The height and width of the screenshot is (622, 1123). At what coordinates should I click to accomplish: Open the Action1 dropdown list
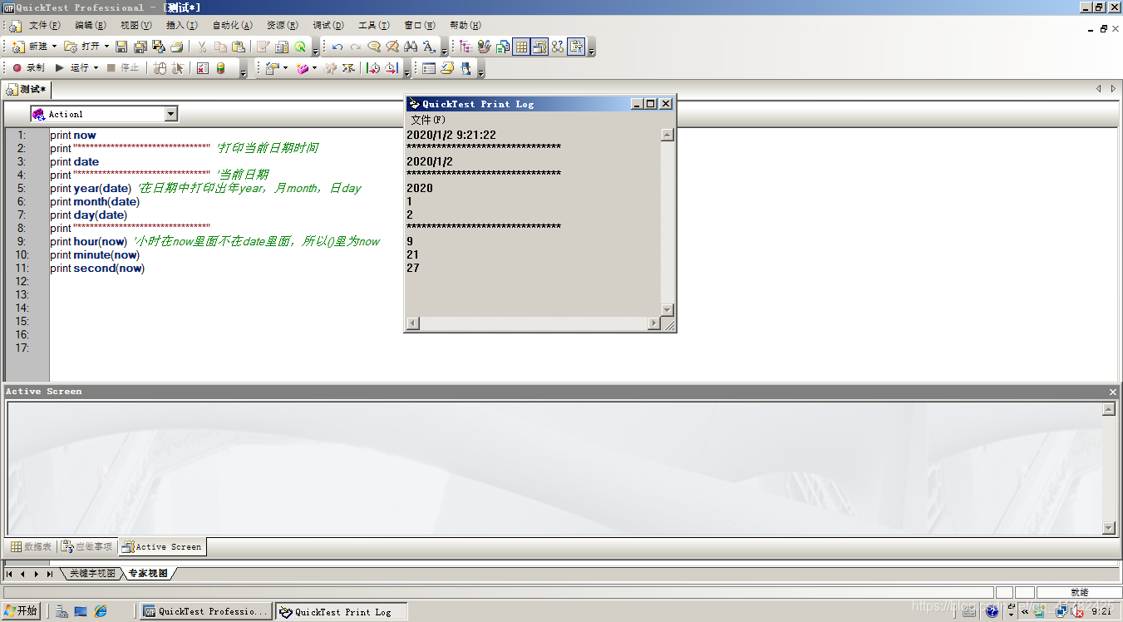[x=170, y=114]
